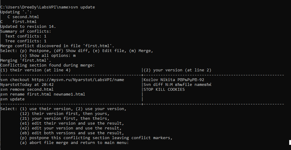
Task: Click the '(eb) edit both versions' option
Action: (x=72, y=133)
